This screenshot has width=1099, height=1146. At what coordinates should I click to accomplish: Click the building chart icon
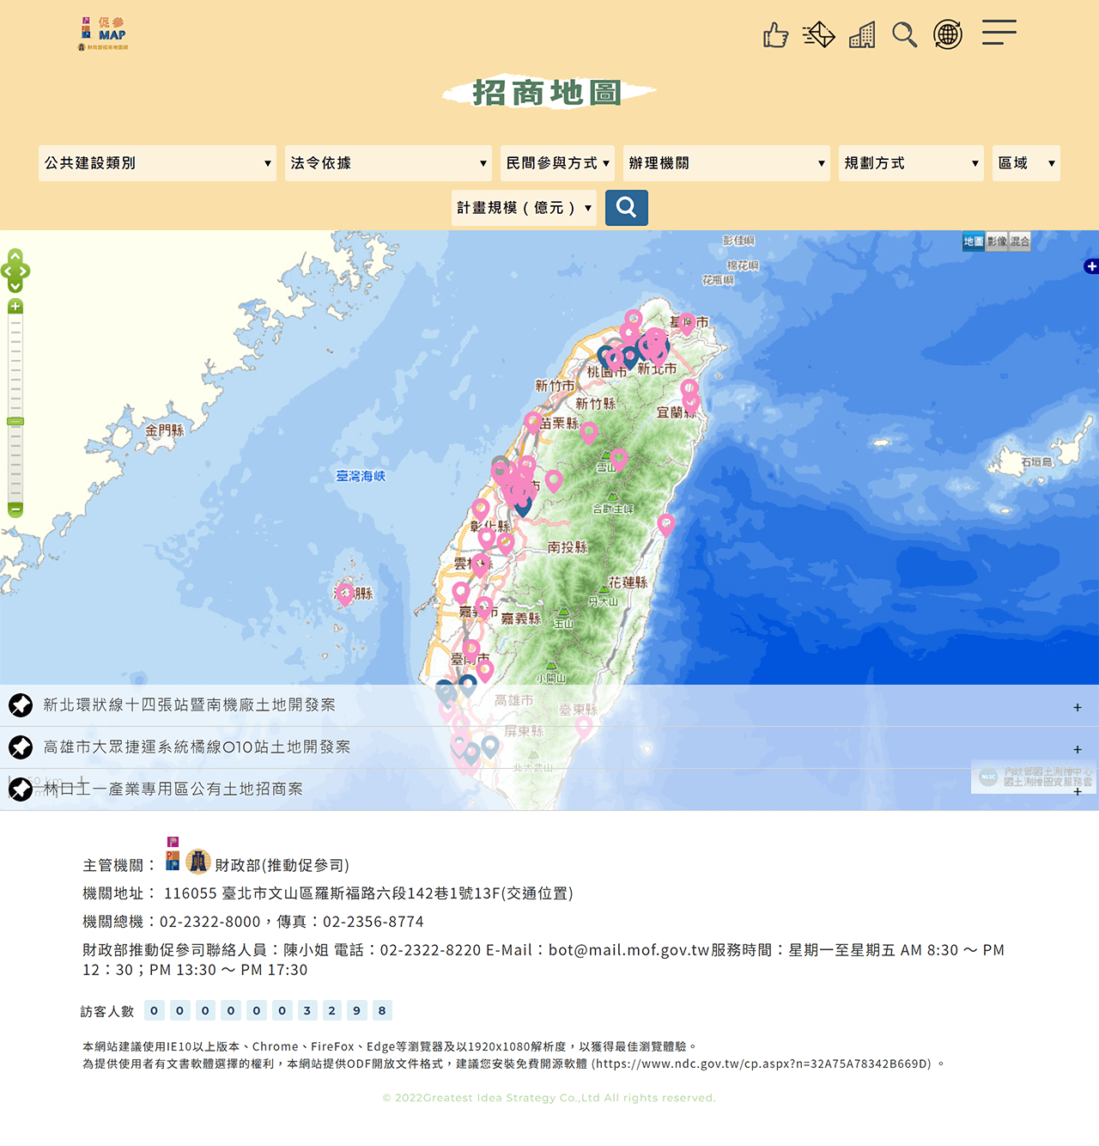coord(862,34)
